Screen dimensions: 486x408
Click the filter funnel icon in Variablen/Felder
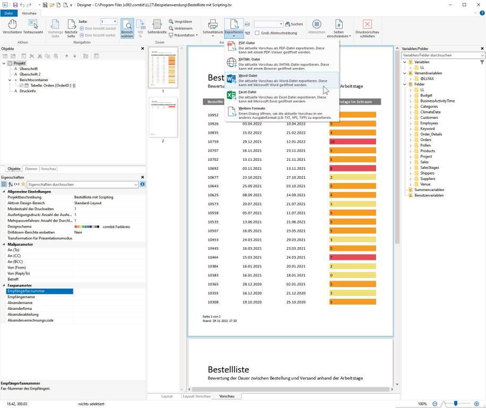point(482,62)
